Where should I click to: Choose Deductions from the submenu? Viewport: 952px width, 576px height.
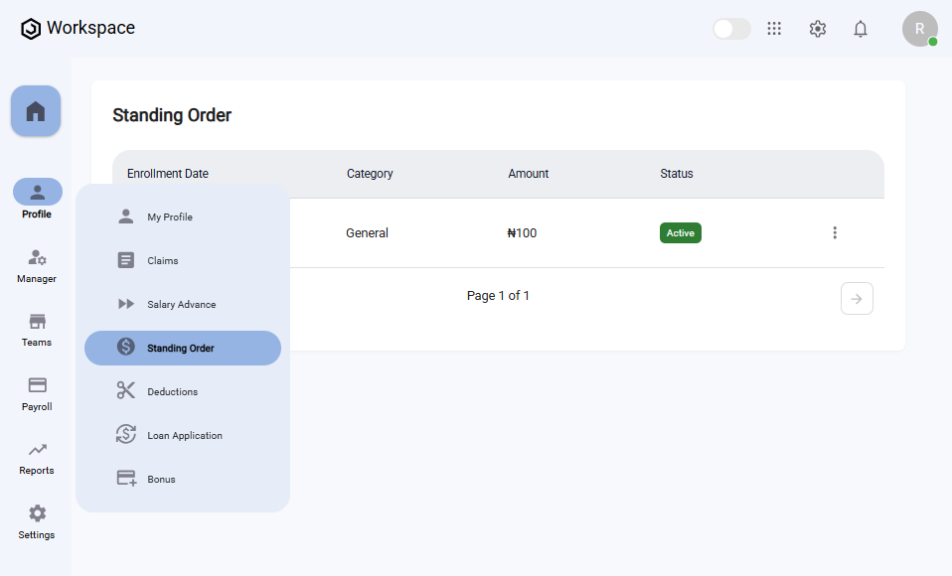pos(173,392)
